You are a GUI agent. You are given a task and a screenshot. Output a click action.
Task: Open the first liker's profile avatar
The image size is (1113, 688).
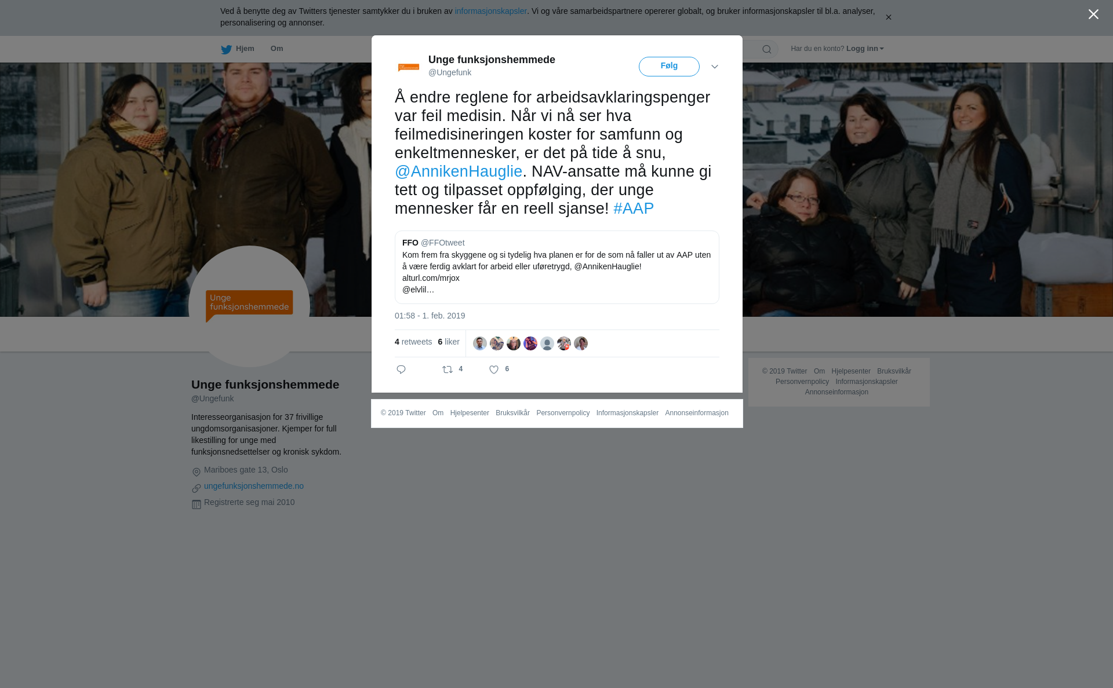click(480, 343)
